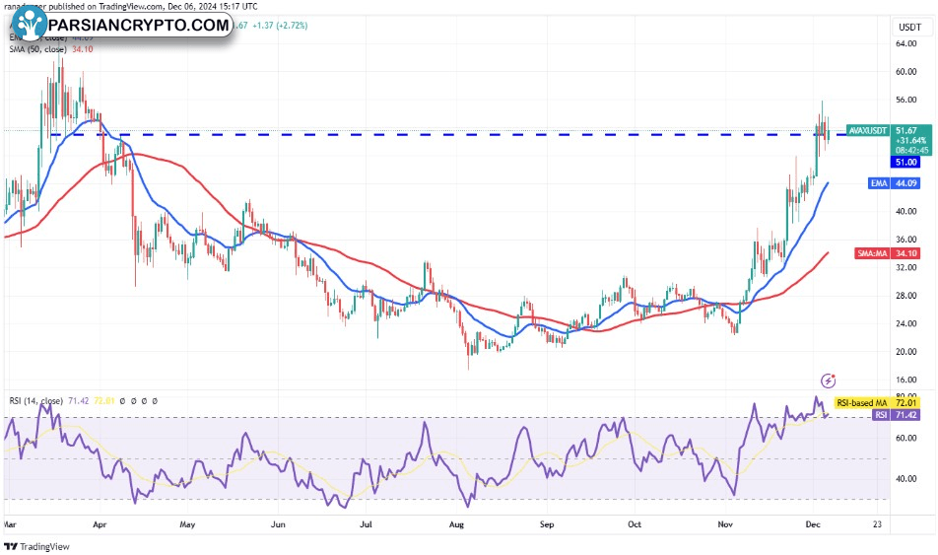This screenshot has height=555, width=938.
Task: Click the Aug date label on time axis
Action: pyautogui.click(x=456, y=524)
